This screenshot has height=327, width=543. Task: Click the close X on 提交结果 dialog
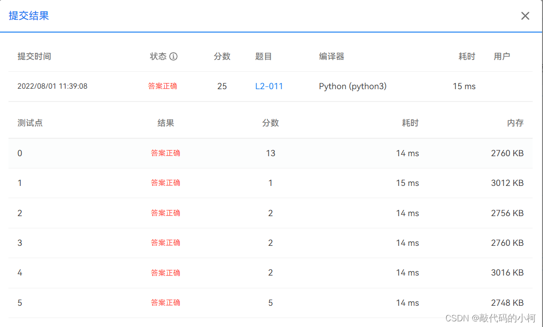coord(525,16)
